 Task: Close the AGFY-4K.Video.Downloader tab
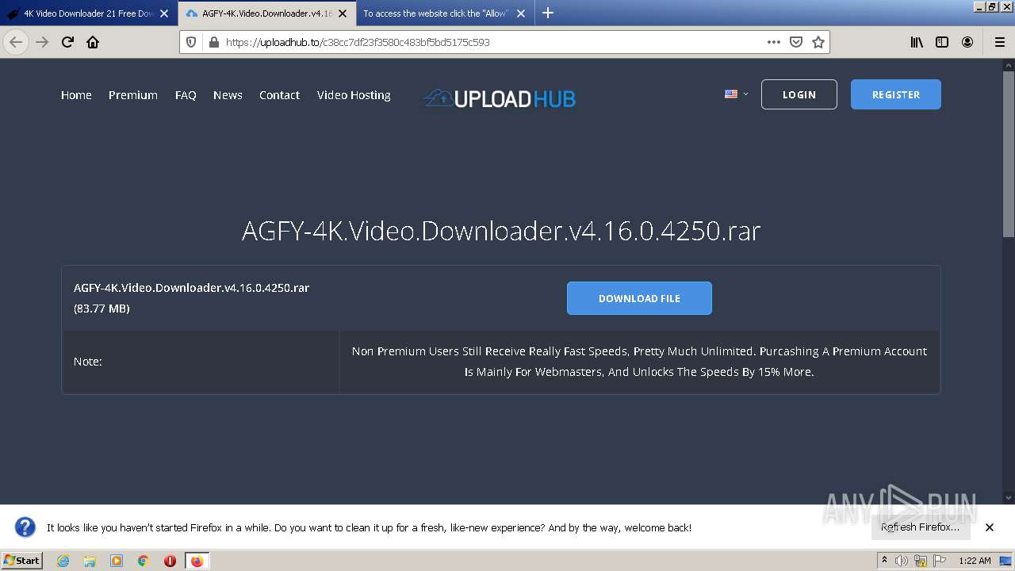coord(343,13)
